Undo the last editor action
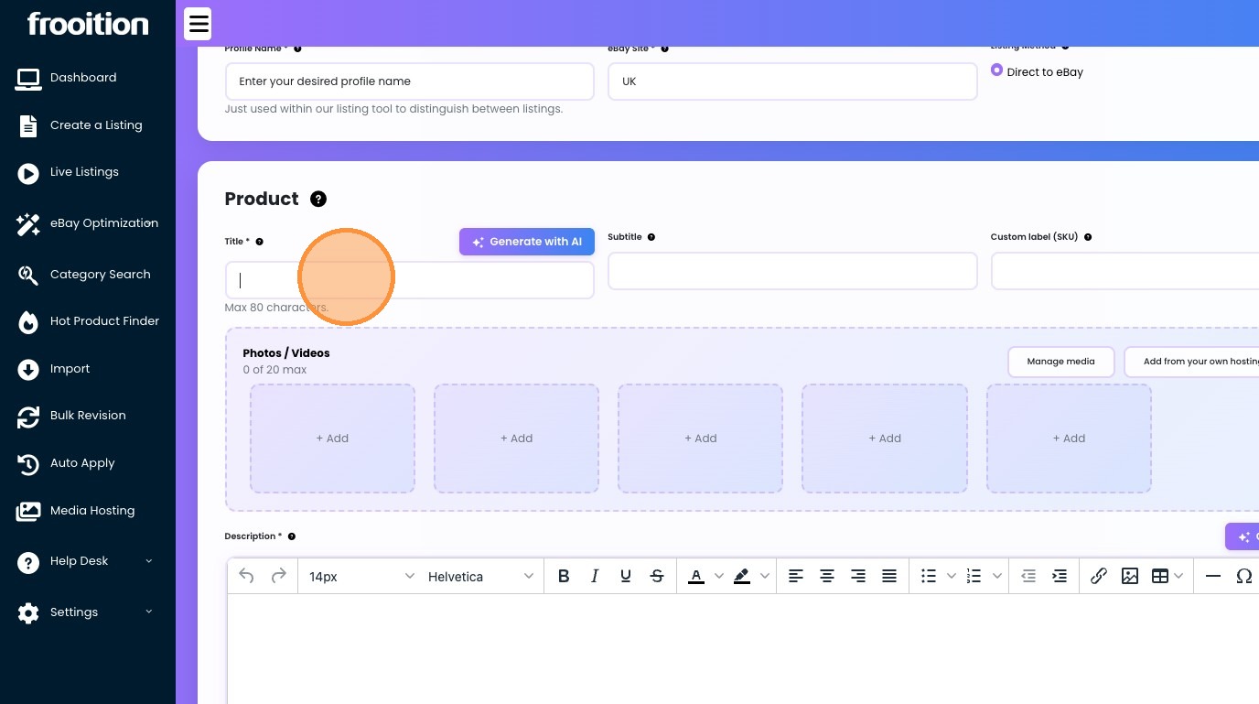This screenshot has width=1259, height=704. click(246, 576)
